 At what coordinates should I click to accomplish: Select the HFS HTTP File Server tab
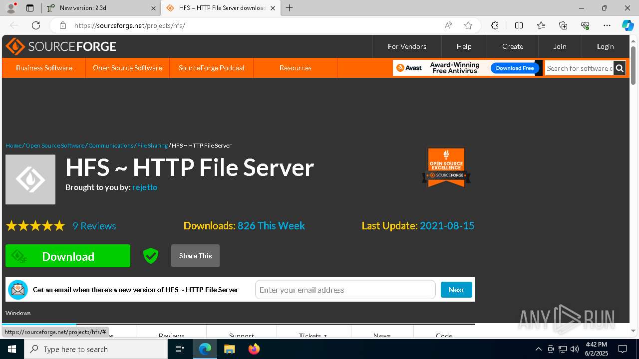pos(220,8)
